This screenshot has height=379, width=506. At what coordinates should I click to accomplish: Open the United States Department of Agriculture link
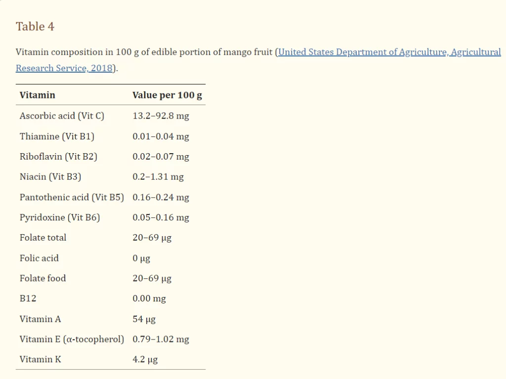point(389,52)
